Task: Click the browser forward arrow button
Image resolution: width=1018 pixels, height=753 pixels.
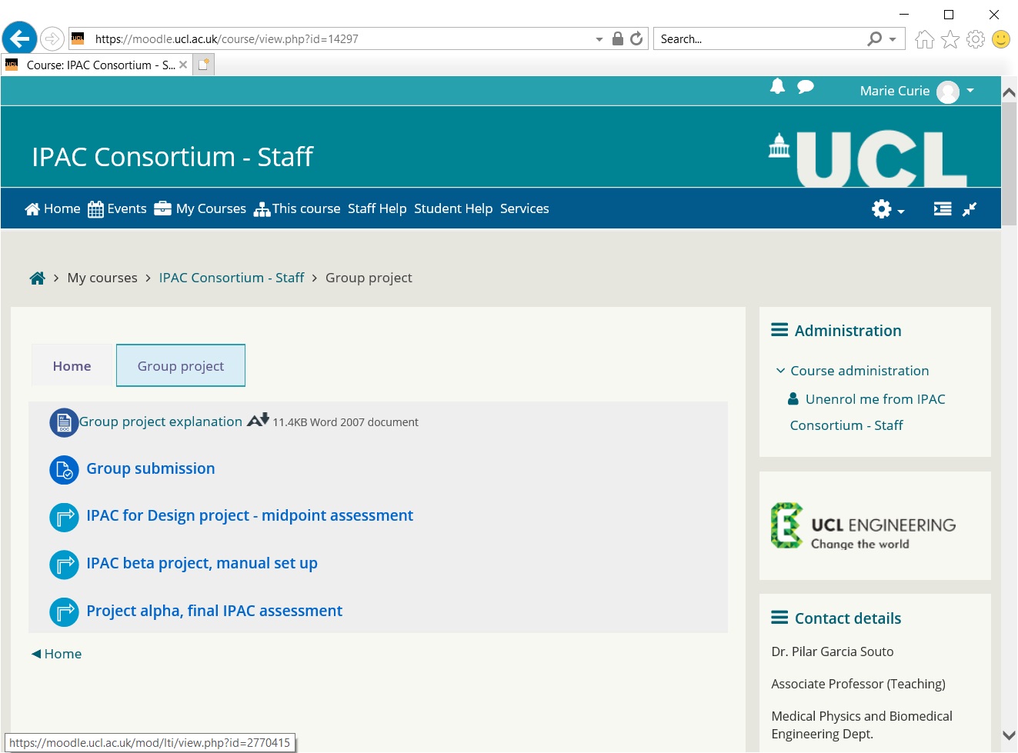Action: coord(52,38)
